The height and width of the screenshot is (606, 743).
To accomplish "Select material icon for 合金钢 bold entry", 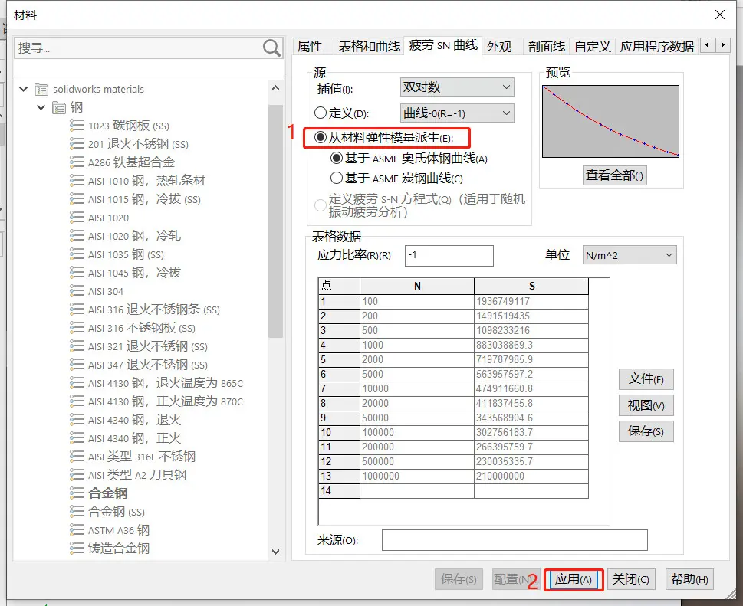I will pyautogui.click(x=76, y=493).
